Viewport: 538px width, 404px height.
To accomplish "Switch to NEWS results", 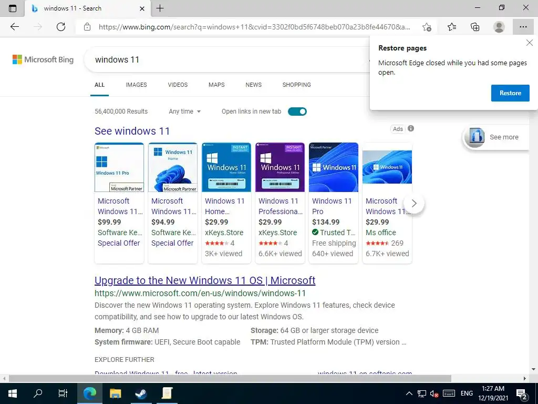I will [254, 85].
